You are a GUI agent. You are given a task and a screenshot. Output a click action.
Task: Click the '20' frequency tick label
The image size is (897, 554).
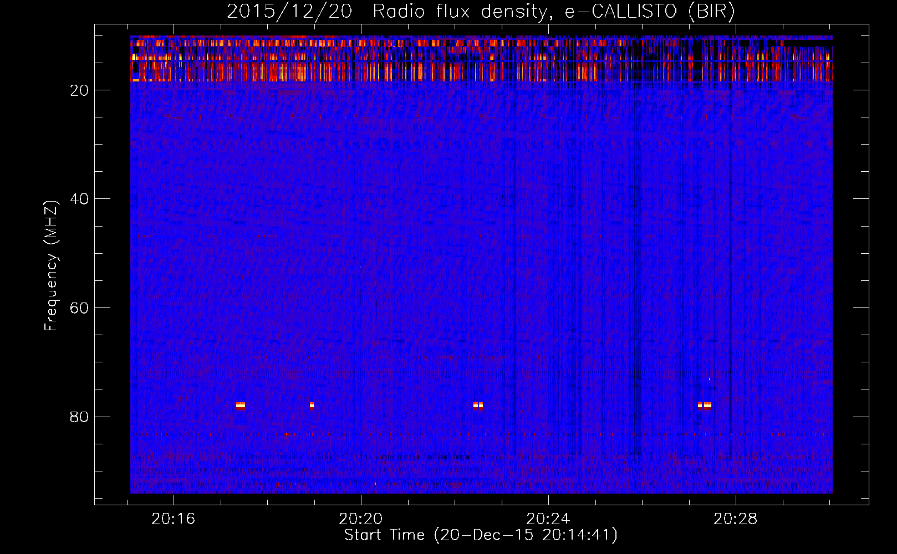[x=79, y=90]
